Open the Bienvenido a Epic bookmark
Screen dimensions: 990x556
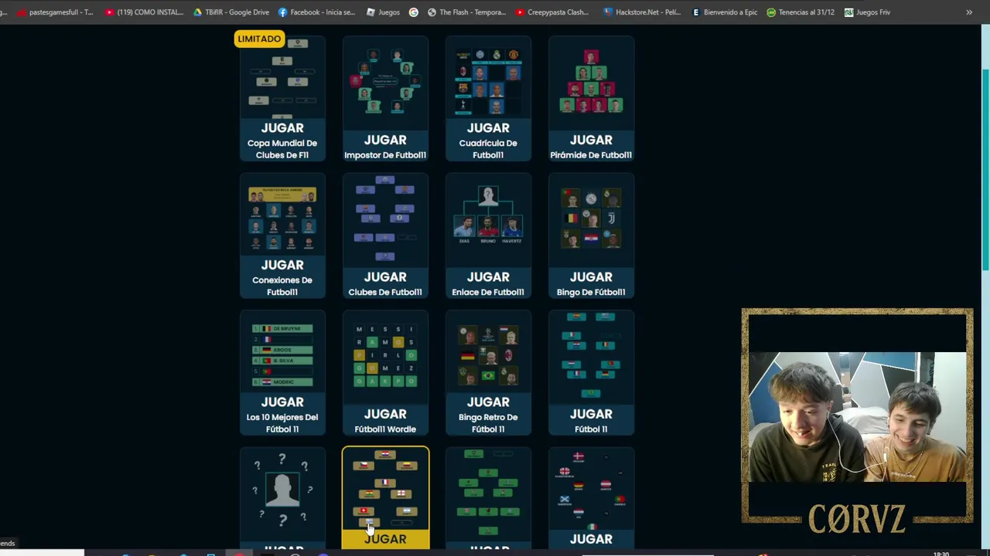725,12
